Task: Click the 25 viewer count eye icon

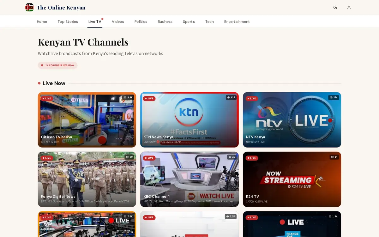Action: (x=230, y=157)
